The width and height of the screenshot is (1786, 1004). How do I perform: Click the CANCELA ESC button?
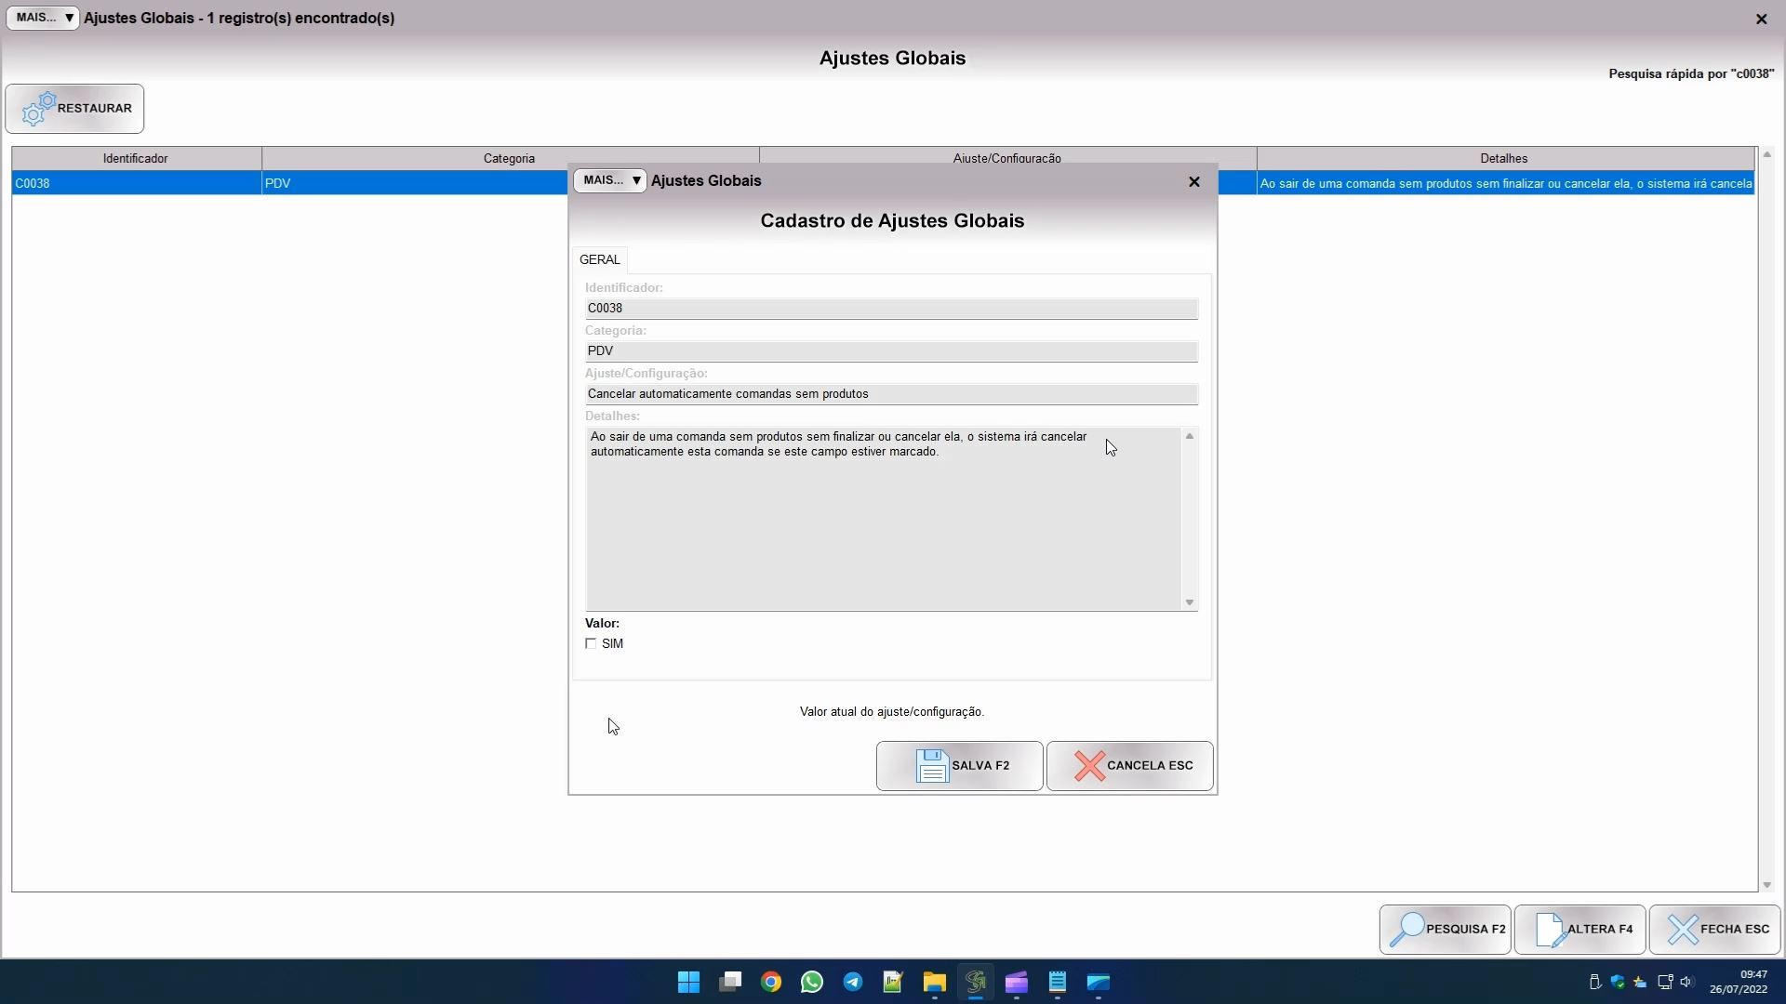pos(1129,766)
